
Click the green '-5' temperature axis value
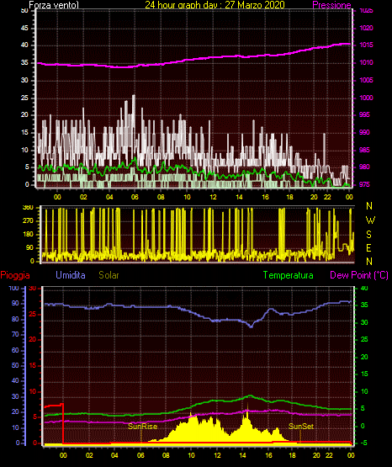pyautogui.click(x=363, y=443)
